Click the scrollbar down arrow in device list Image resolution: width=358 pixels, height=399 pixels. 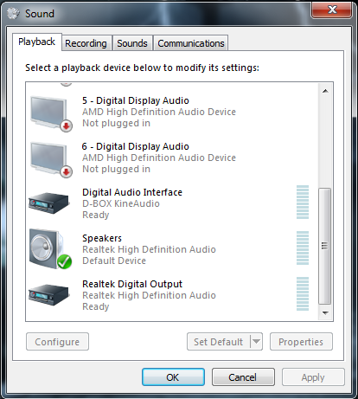pos(325,313)
